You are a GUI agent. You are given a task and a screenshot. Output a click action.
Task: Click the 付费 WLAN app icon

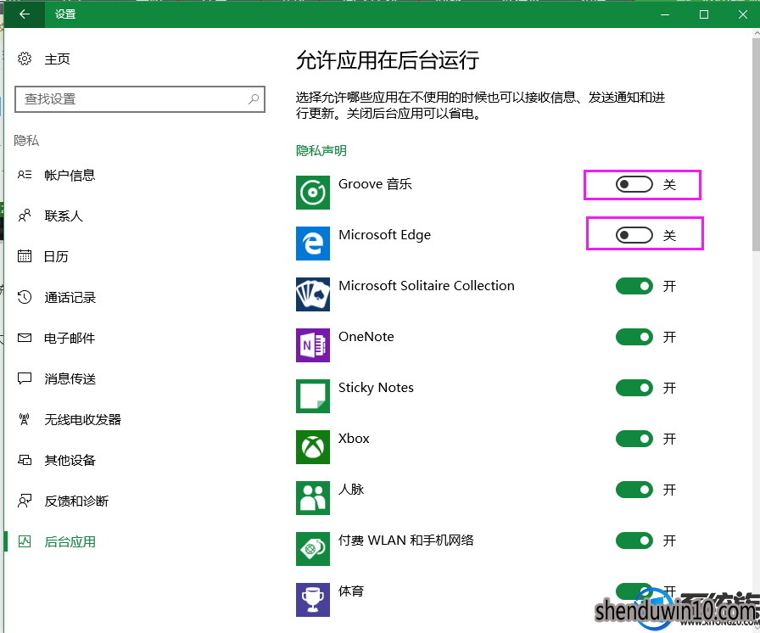click(313, 549)
